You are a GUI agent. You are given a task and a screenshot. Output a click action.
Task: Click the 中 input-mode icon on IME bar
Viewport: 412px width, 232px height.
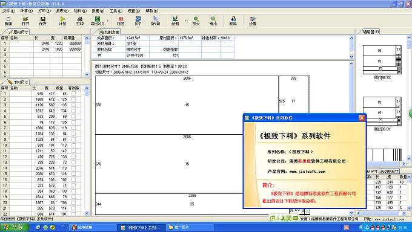(x=273, y=218)
